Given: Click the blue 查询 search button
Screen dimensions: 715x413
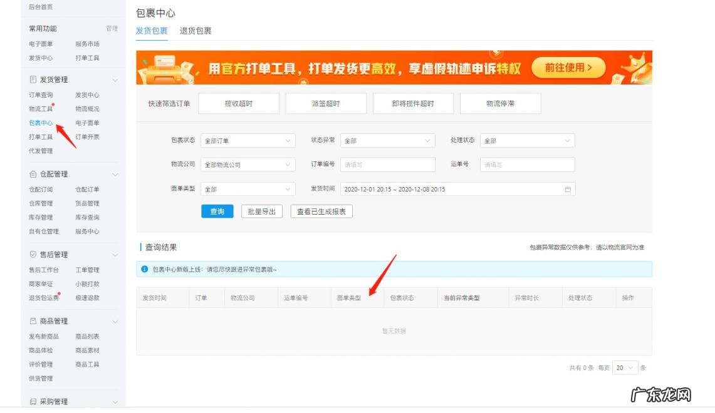Looking at the screenshot, I should [x=217, y=212].
